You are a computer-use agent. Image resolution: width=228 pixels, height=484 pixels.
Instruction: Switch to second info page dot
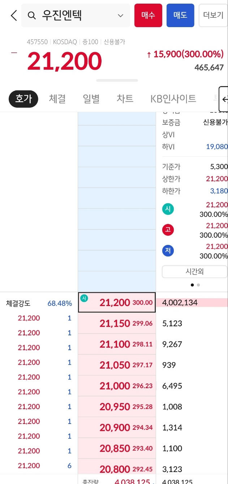pyautogui.click(x=198, y=285)
